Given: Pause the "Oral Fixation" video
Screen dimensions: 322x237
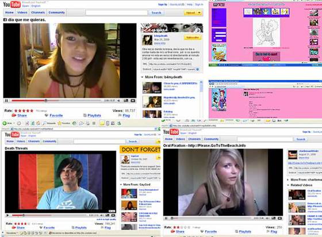Looking at the screenshot, I should (166, 218).
